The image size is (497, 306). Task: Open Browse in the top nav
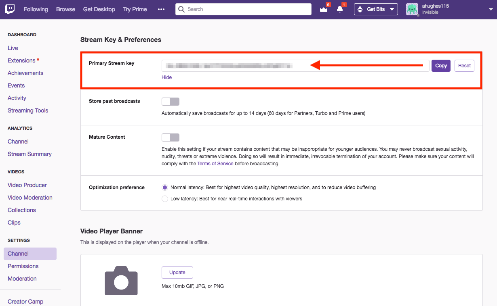[x=65, y=9]
